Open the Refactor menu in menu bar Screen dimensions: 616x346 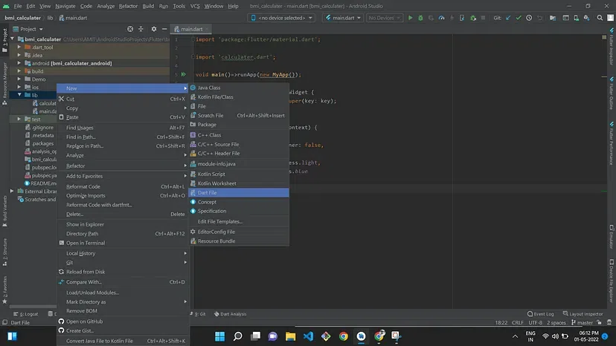[128, 5]
